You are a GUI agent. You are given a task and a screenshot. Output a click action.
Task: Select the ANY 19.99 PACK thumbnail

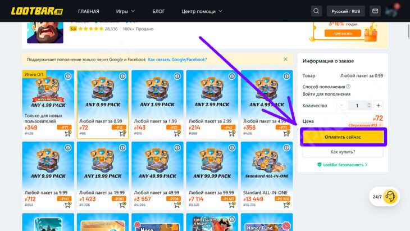tap(102, 163)
